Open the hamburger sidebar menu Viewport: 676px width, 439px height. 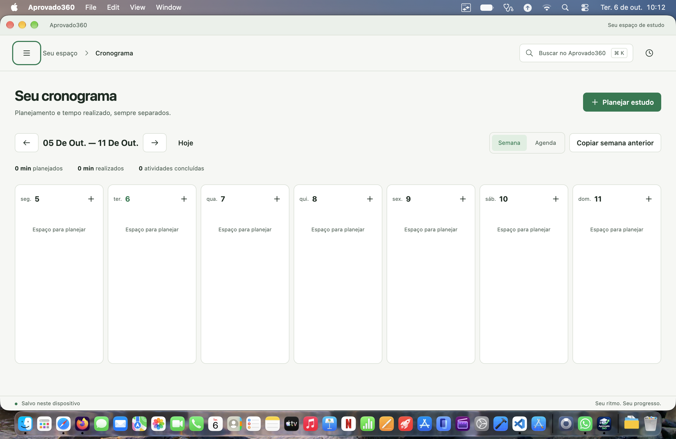(26, 53)
